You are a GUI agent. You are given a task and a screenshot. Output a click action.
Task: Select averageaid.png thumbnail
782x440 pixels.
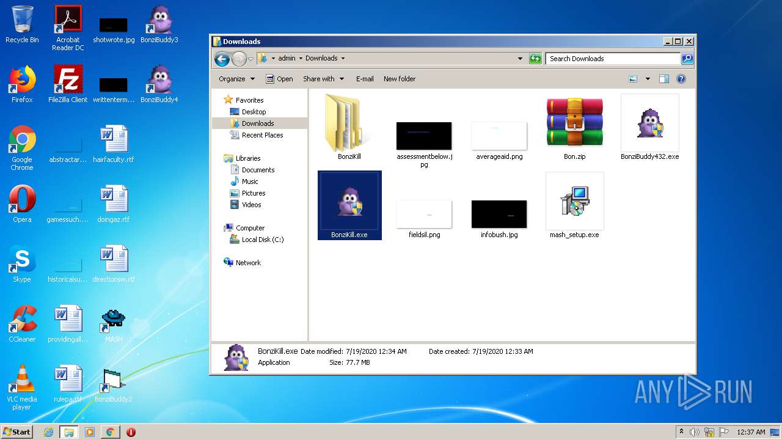click(499, 140)
